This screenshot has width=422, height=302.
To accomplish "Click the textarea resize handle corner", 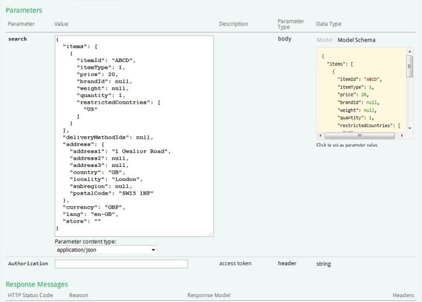I will point(211,234).
